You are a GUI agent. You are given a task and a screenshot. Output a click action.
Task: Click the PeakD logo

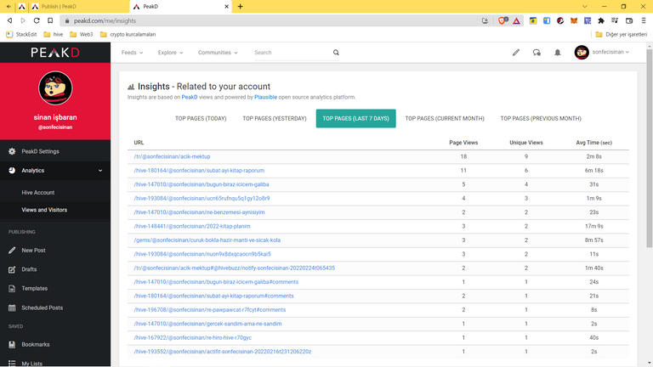[55, 53]
